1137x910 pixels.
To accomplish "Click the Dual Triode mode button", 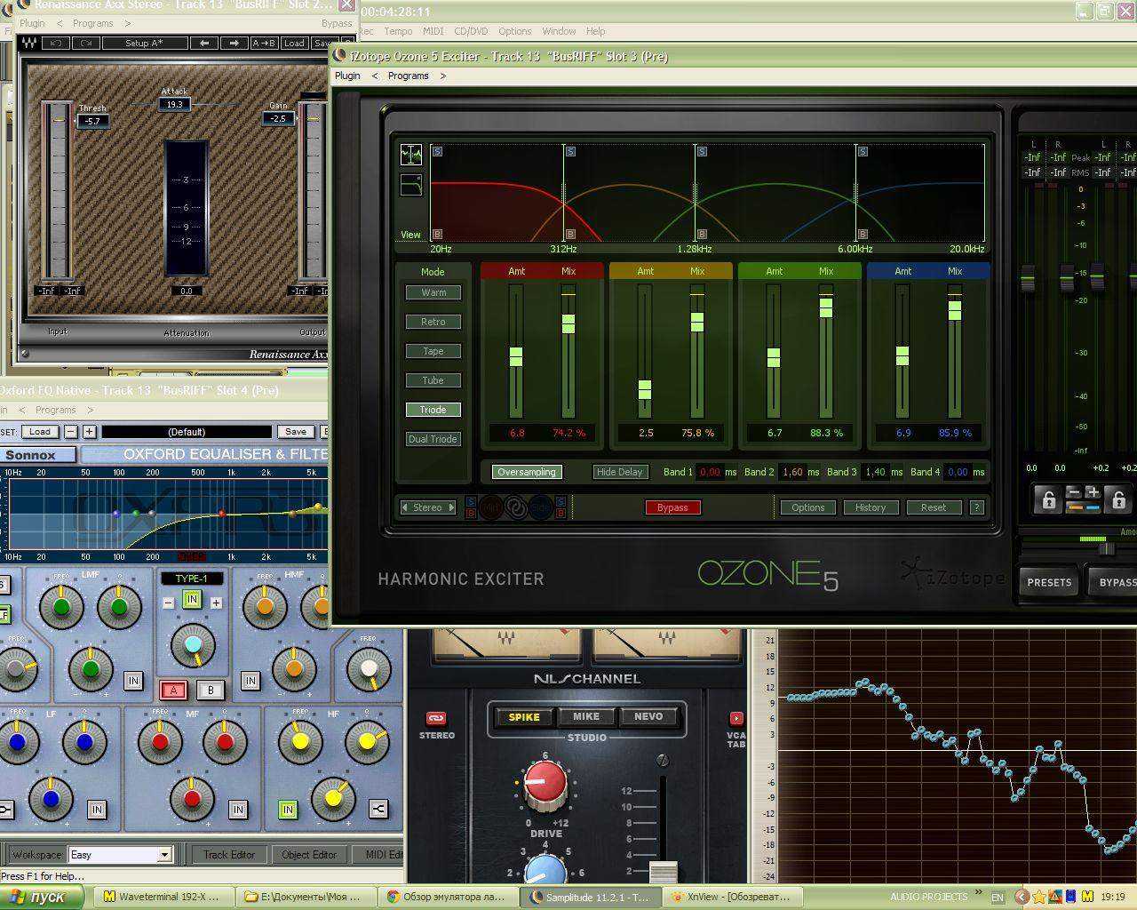I will 433,439.
